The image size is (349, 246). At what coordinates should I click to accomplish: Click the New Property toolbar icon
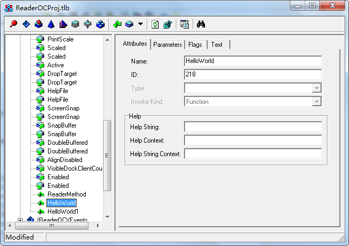click(x=129, y=24)
